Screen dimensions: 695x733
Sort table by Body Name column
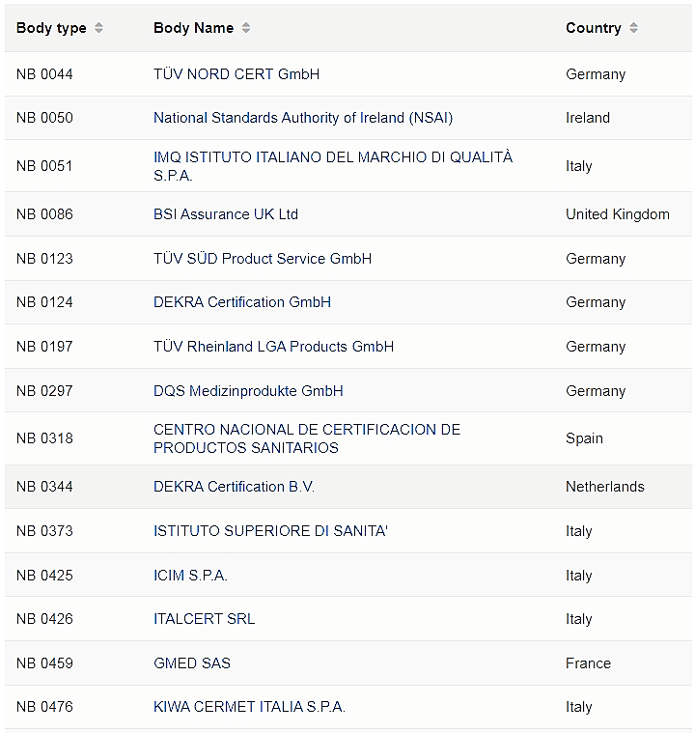tap(246, 28)
